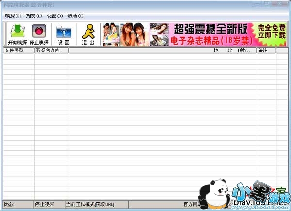Click the 数据包方向 column header
This screenshot has height=211, width=291.
[x=51, y=50]
